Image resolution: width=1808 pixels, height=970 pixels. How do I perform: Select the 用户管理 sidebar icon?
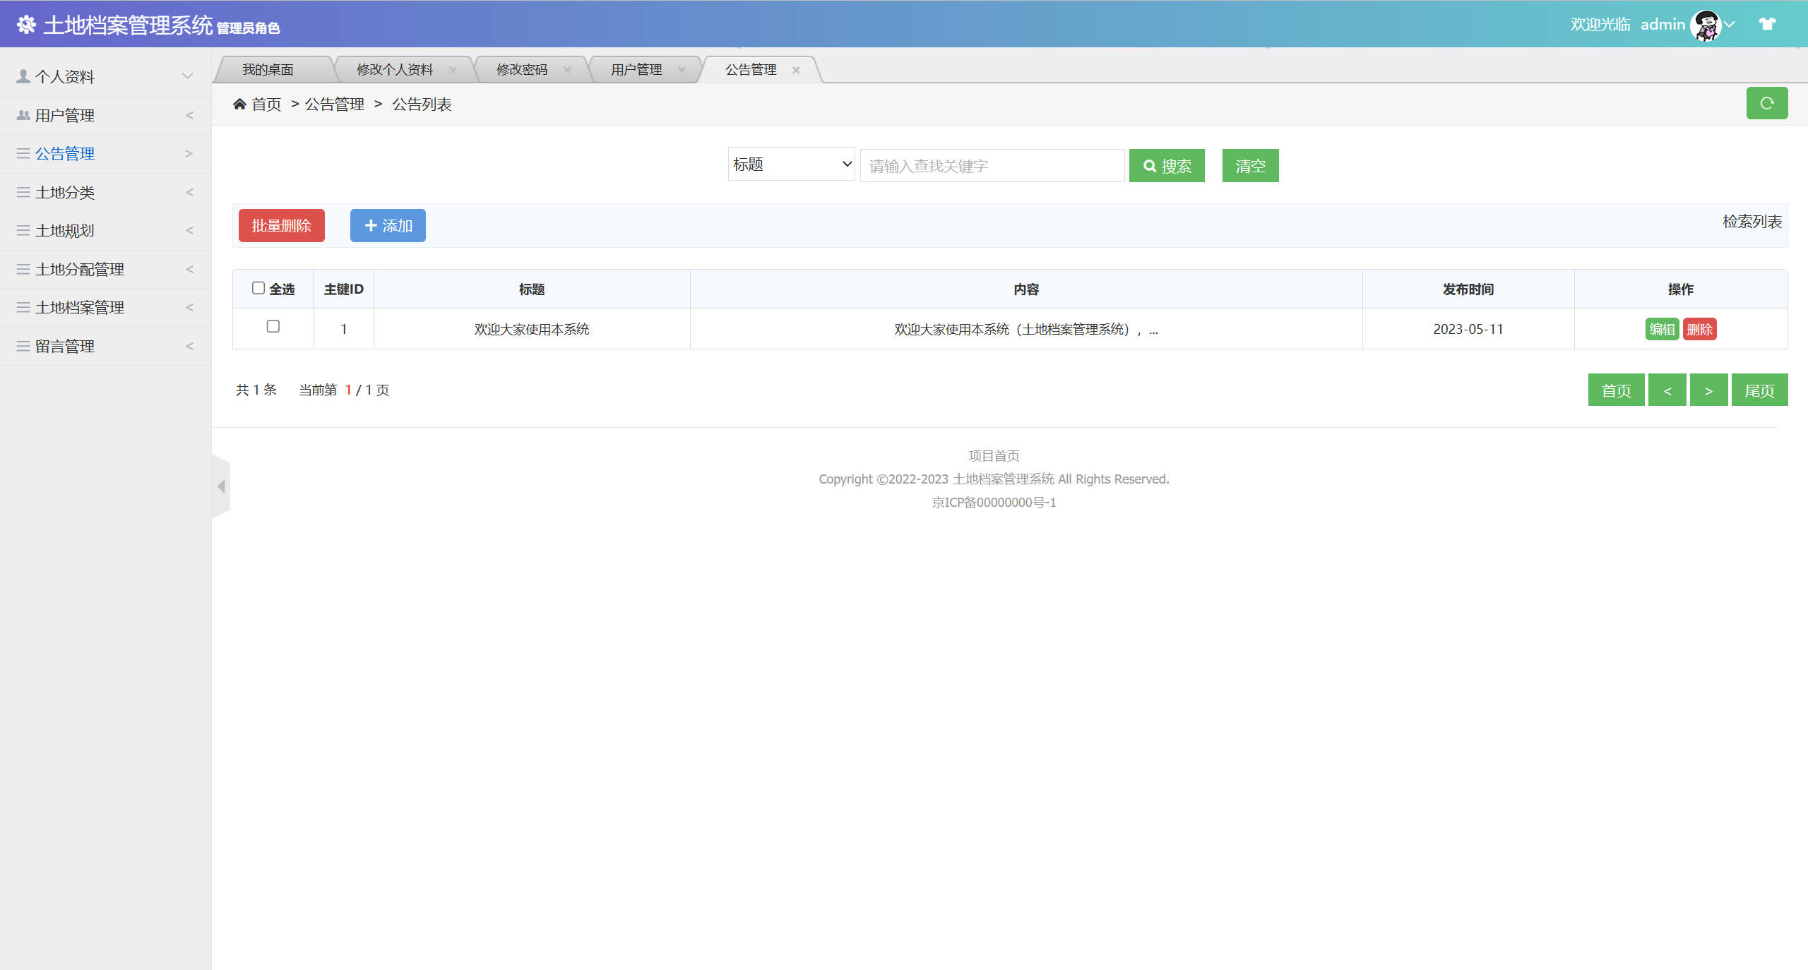[x=22, y=114]
